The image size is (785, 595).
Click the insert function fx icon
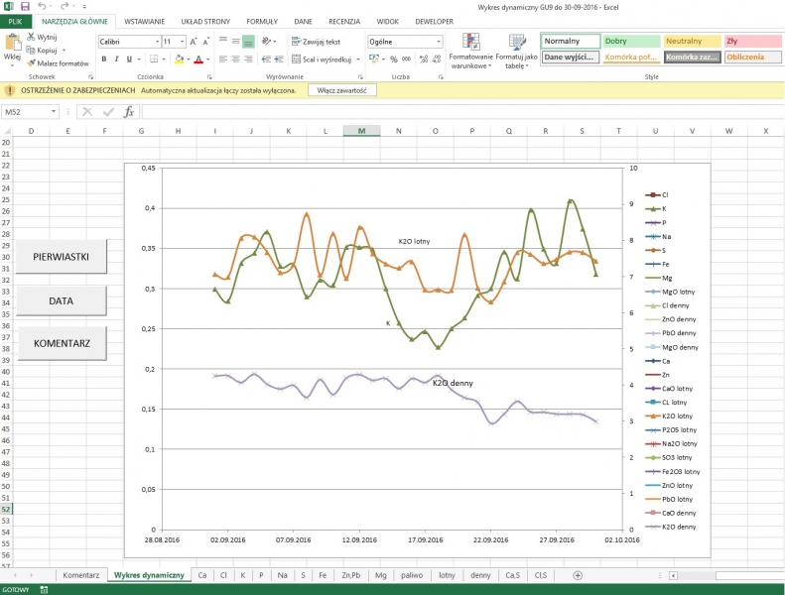(128, 112)
